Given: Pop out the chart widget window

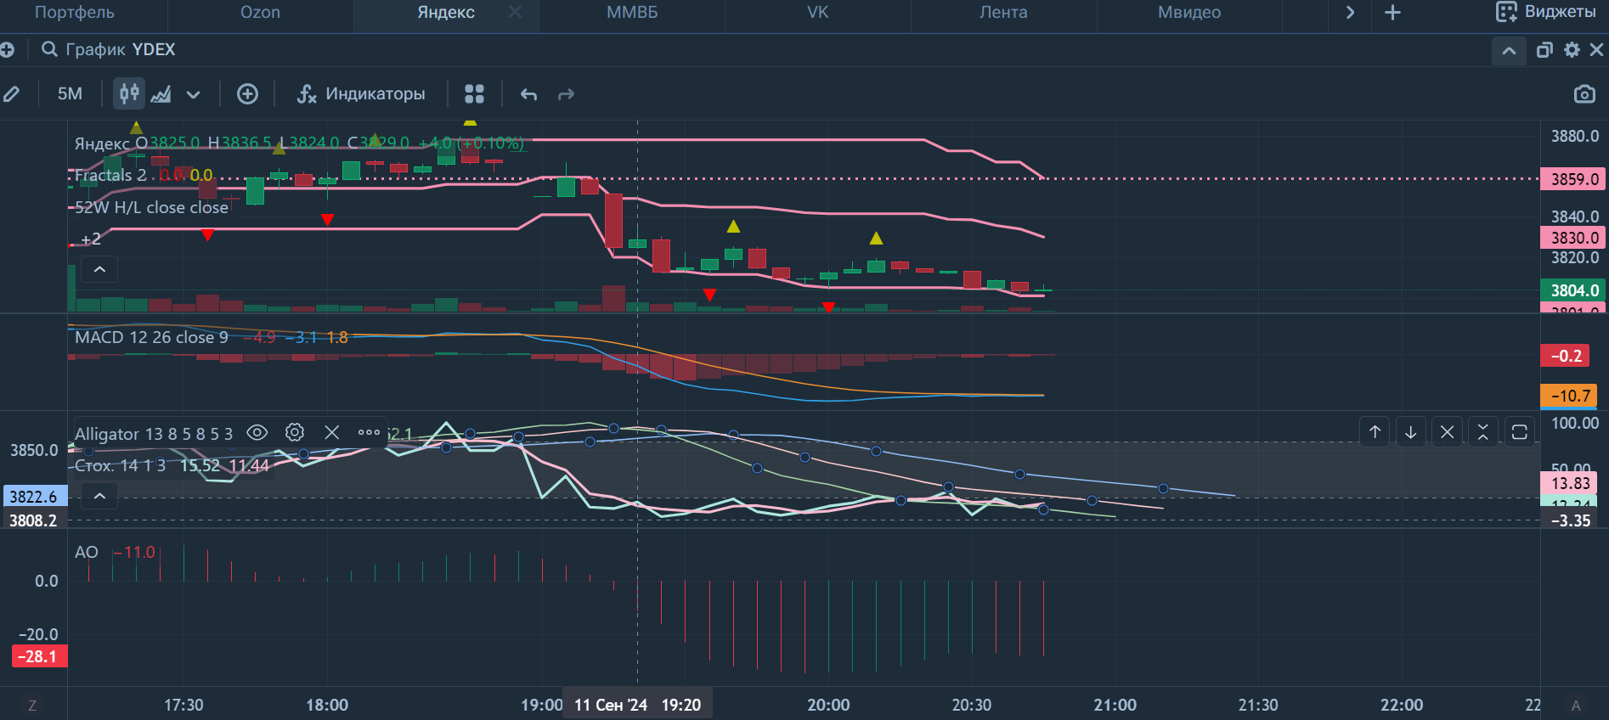Looking at the screenshot, I should click(x=1544, y=50).
